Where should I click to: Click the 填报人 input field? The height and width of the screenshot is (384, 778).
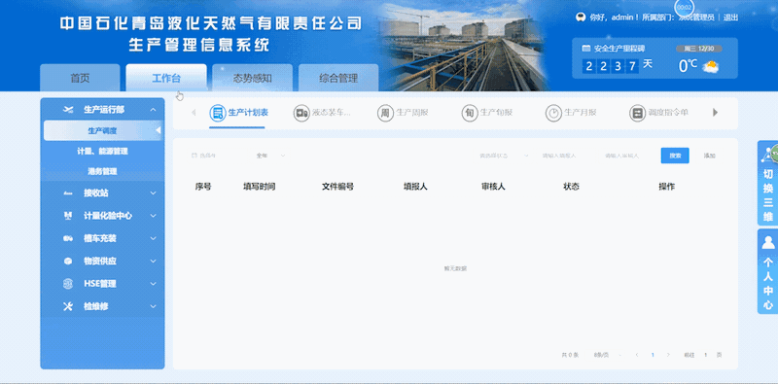point(566,156)
